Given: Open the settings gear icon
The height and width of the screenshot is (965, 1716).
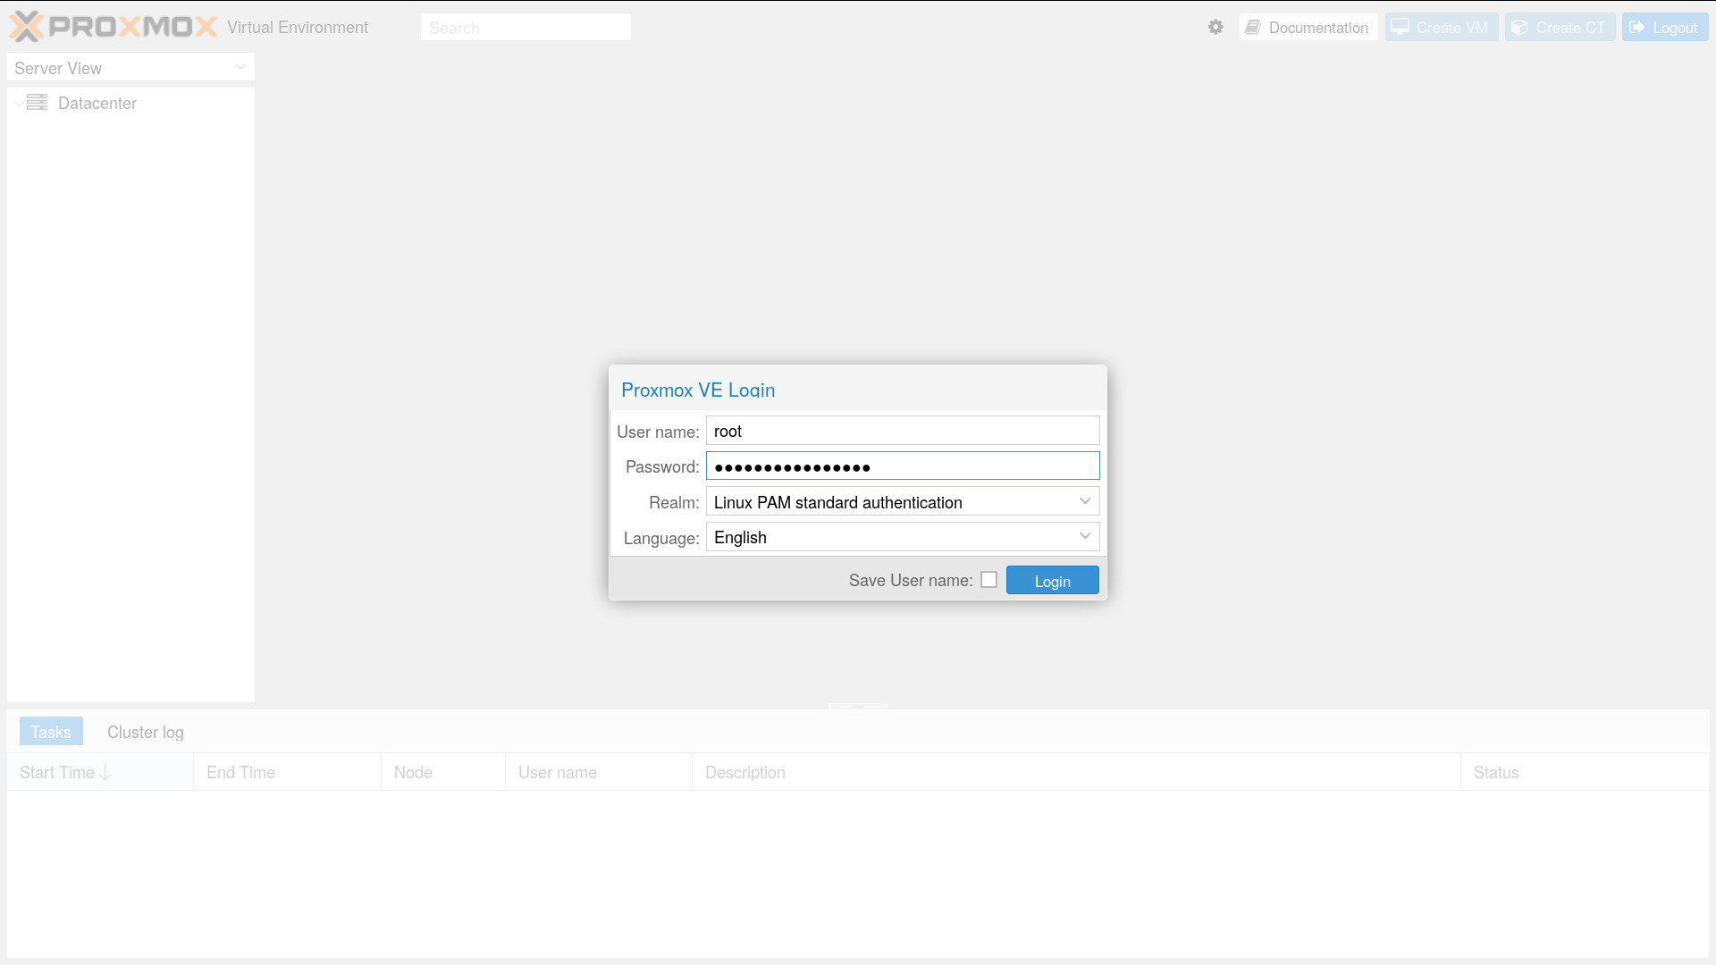Looking at the screenshot, I should (x=1215, y=27).
